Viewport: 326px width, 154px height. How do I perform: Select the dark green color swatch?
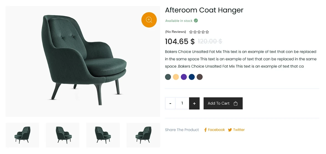(168, 77)
